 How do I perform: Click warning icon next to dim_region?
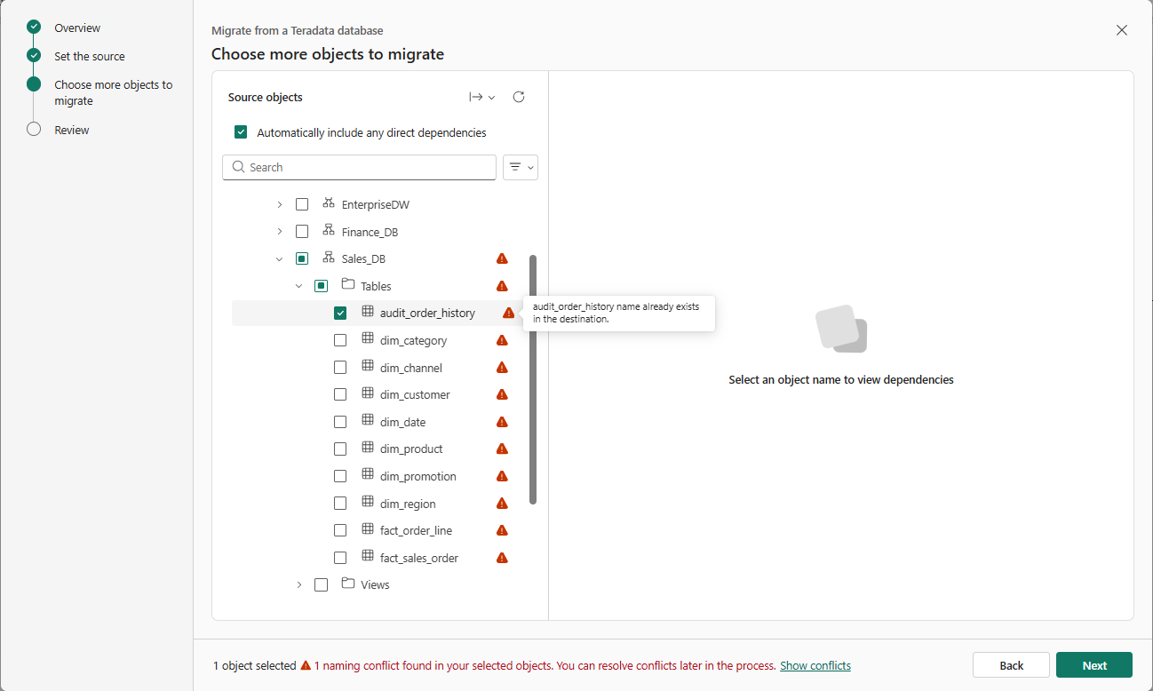tap(502, 504)
